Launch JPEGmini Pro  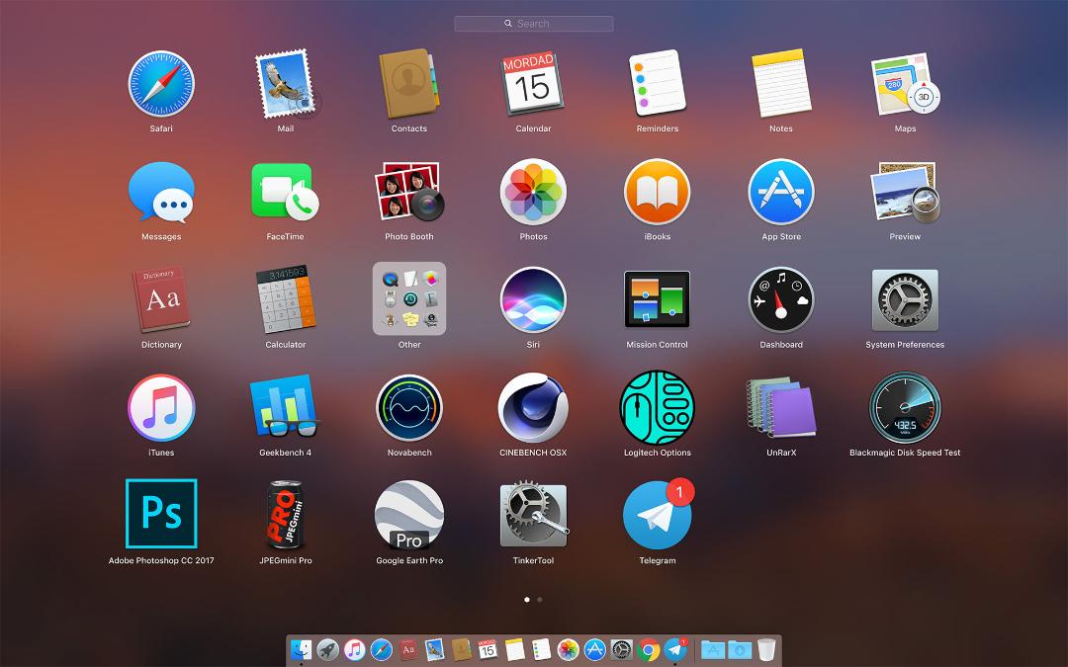[286, 514]
